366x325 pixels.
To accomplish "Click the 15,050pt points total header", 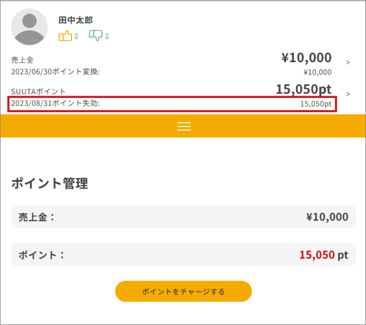I will tap(304, 89).
